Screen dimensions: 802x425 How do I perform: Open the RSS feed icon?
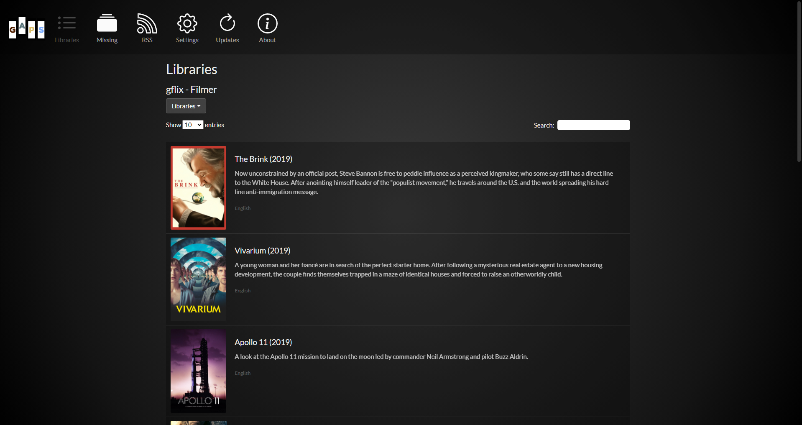147,23
